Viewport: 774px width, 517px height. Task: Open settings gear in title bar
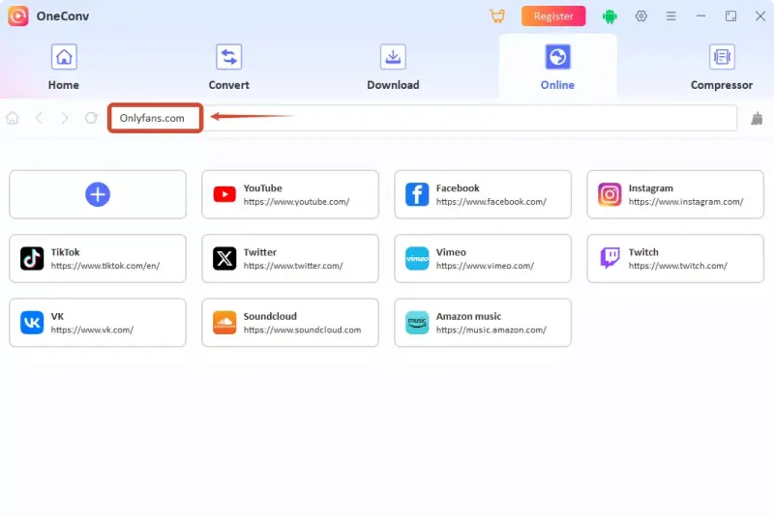[x=640, y=15]
